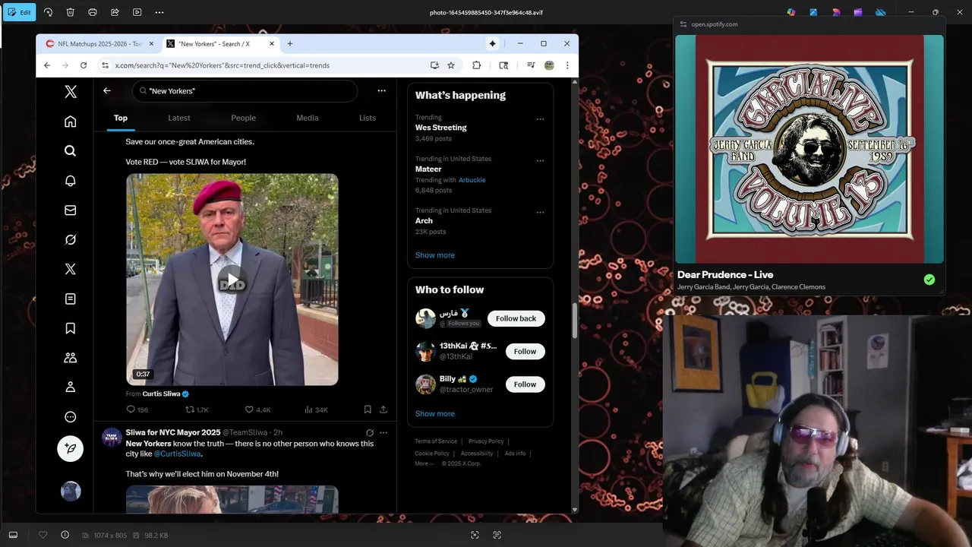Switch to Lists search tab
The height and width of the screenshot is (547, 972).
368,118
